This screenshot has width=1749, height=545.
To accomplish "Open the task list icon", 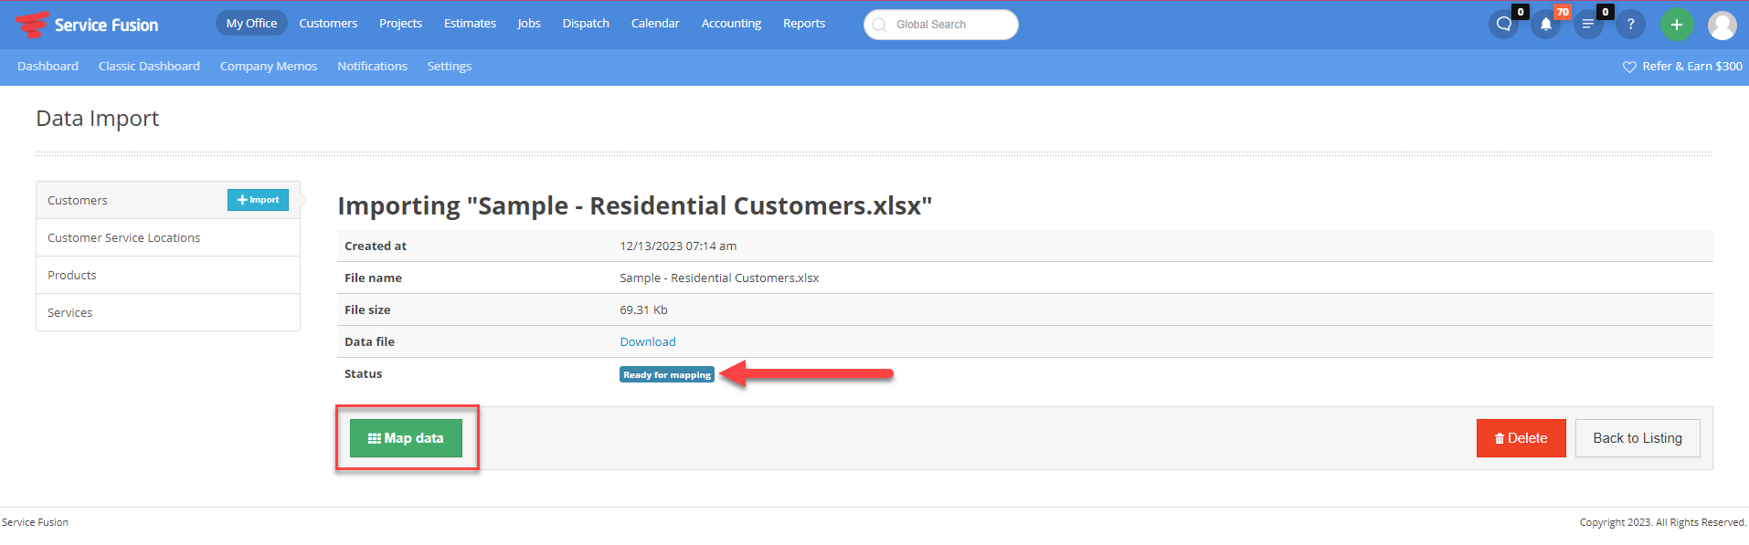I will (1588, 25).
